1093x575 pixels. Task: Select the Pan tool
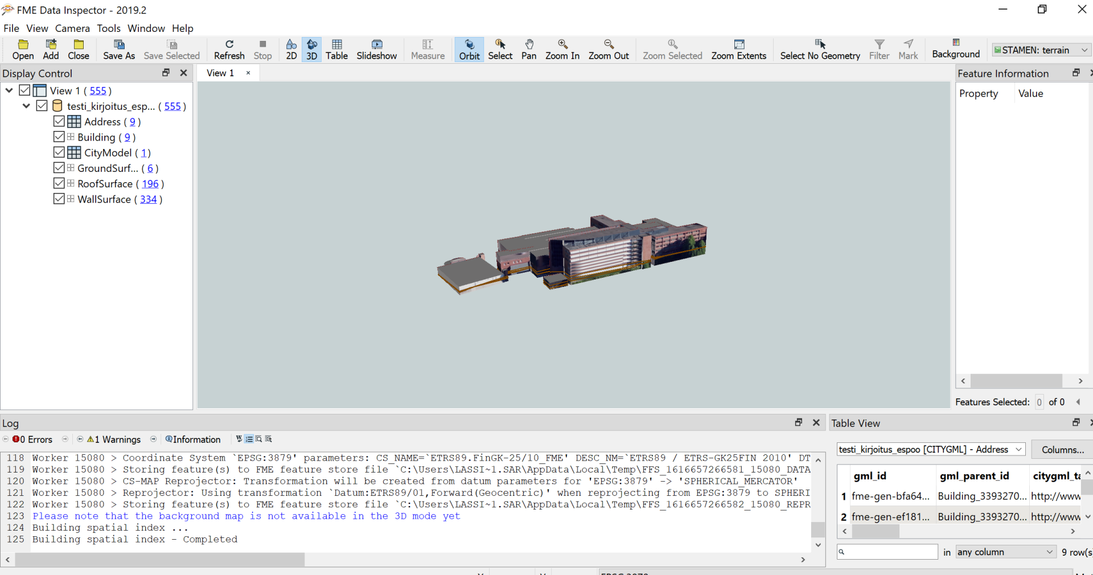(x=528, y=50)
